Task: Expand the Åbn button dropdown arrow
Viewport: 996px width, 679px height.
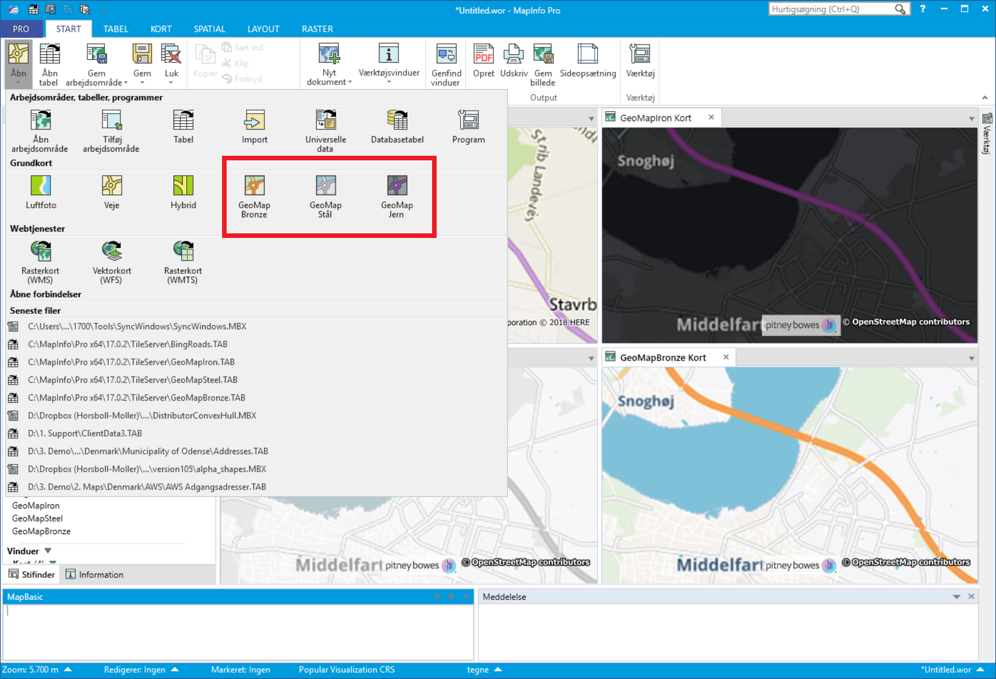Action: tap(18, 83)
